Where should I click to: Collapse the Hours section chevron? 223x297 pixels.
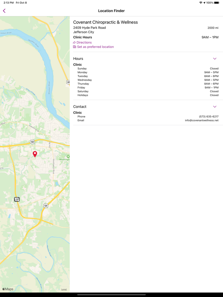(x=215, y=59)
